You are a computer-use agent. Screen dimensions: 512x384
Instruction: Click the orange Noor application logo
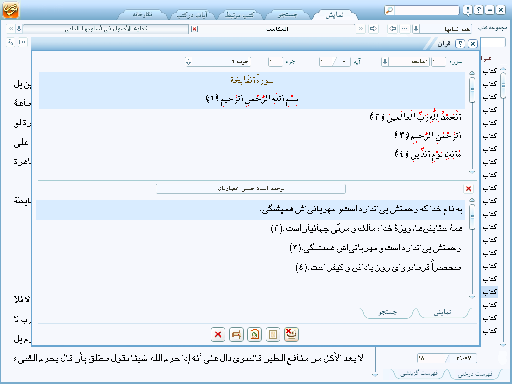tap(11, 10)
